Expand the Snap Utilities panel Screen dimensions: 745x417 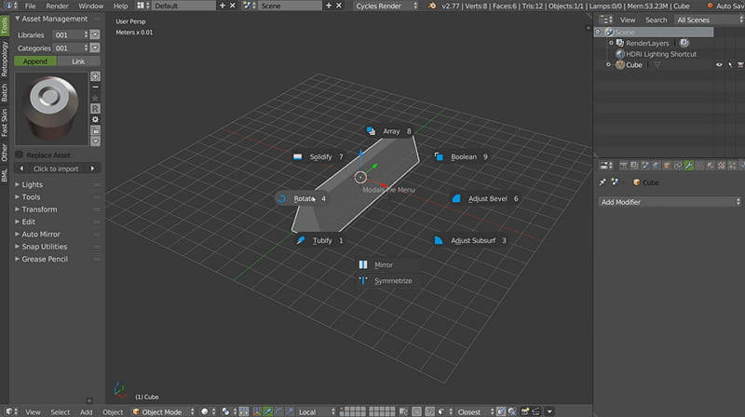coord(45,247)
